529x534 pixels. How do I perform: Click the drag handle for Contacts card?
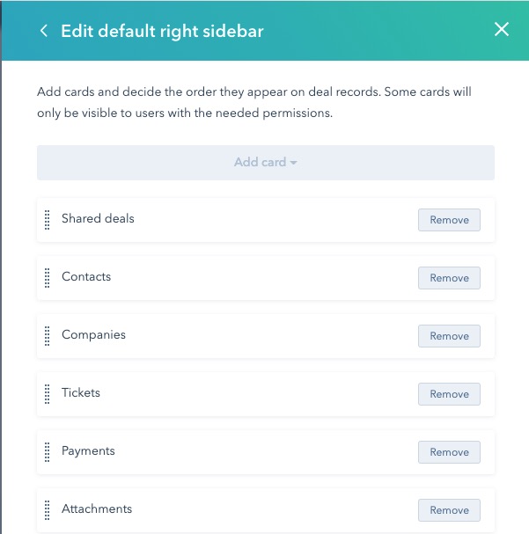pyautogui.click(x=48, y=278)
